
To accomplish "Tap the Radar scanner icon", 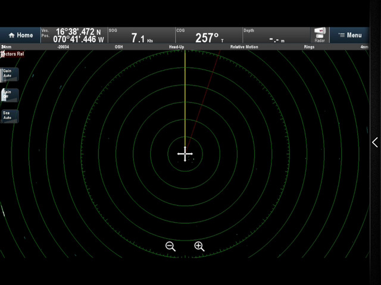I will click(x=320, y=35).
